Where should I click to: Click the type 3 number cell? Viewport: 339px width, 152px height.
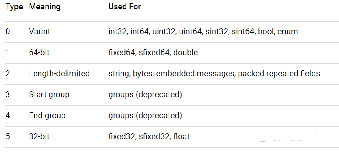pyautogui.click(x=8, y=94)
